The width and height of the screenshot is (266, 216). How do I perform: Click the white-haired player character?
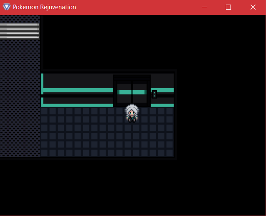point(132,113)
